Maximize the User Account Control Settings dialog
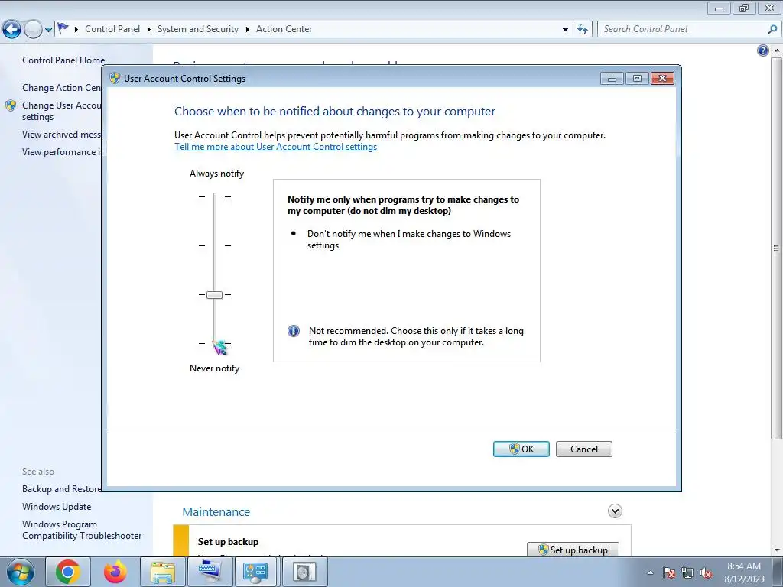This screenshot has height=587, width=783. tap(637, 79)
